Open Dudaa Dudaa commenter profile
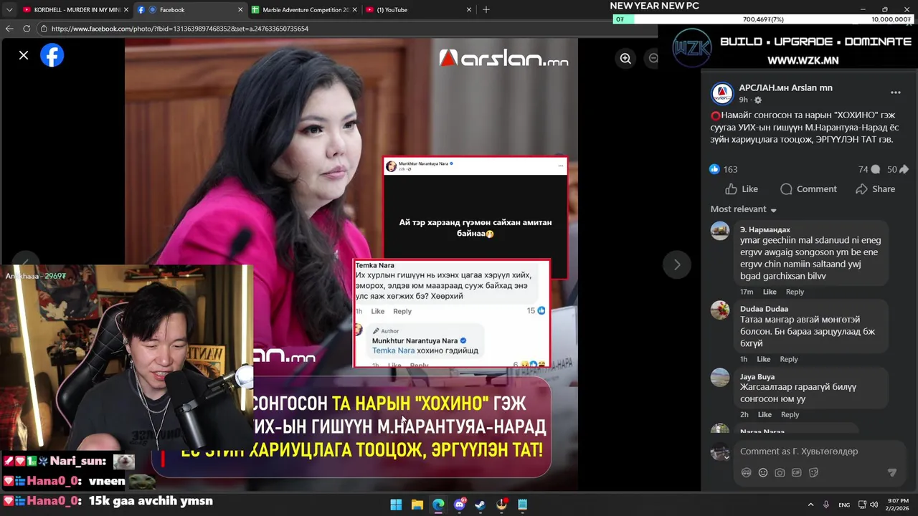This screenshot has width=918, height=516. pos(764,309)
